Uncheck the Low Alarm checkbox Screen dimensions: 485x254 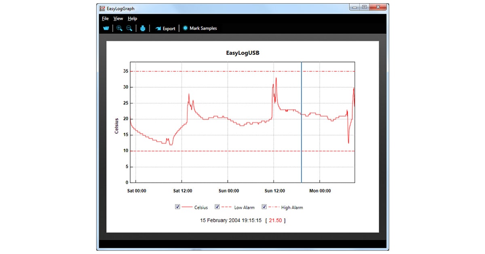pos(217,207)
